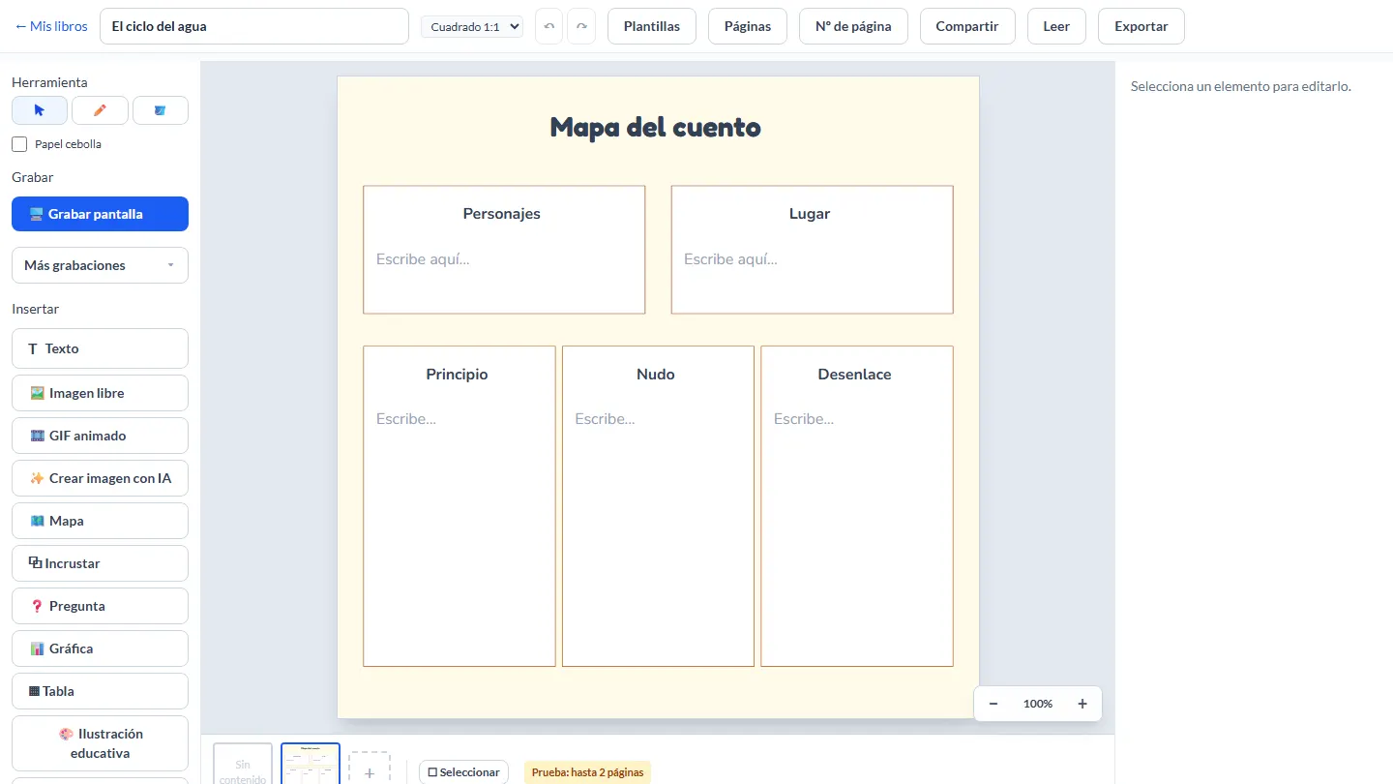Click Compartir to share the book
Screen dimensions: 1393x784
click(x=967, y=26)
